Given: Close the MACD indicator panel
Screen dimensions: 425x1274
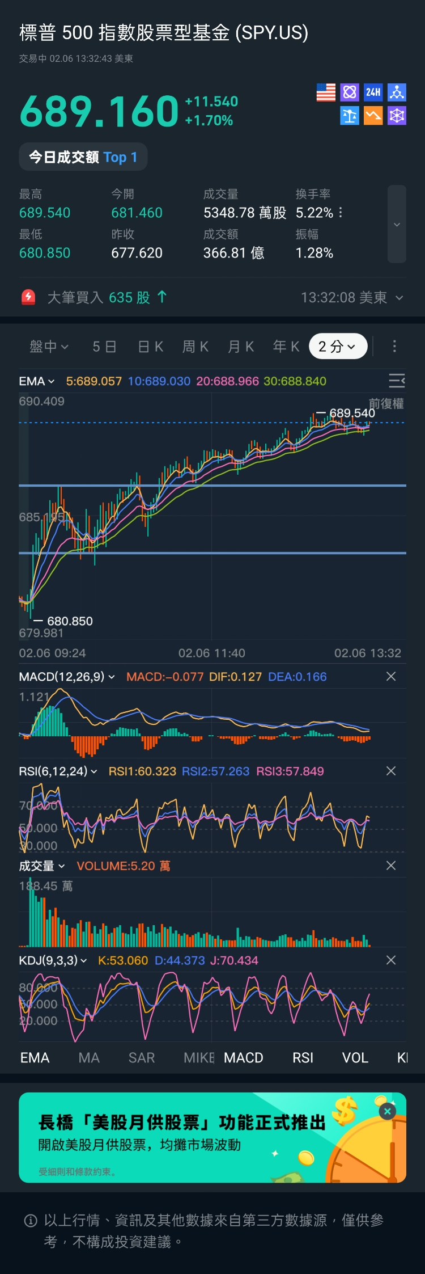Looking at the screenshot, I should (x=390, y=676).
